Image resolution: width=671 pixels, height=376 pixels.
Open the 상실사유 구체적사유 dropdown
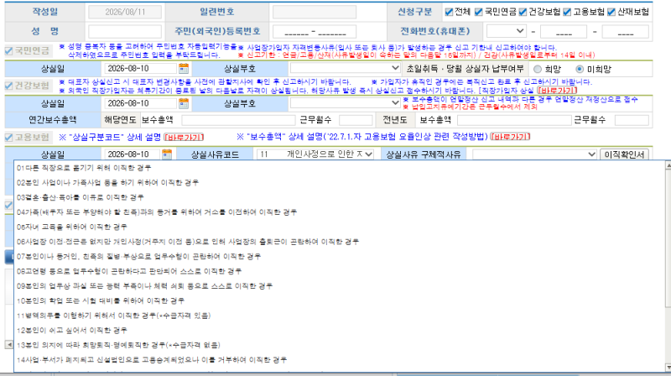[x=534, y=154]
